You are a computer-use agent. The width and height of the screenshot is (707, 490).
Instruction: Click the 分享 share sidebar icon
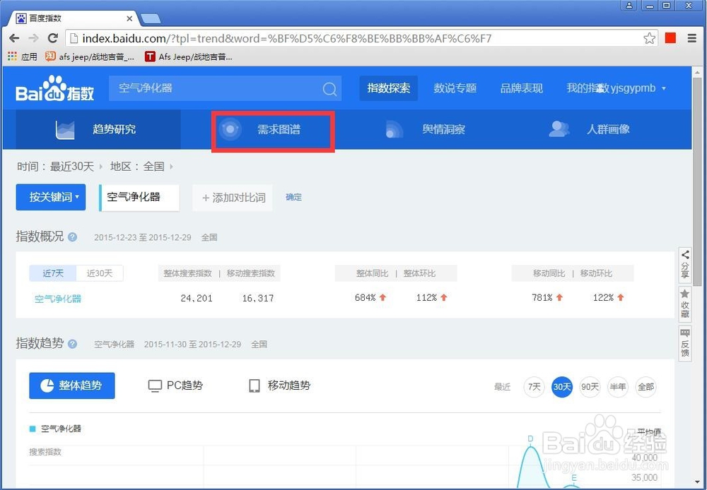tap(685, 265)
